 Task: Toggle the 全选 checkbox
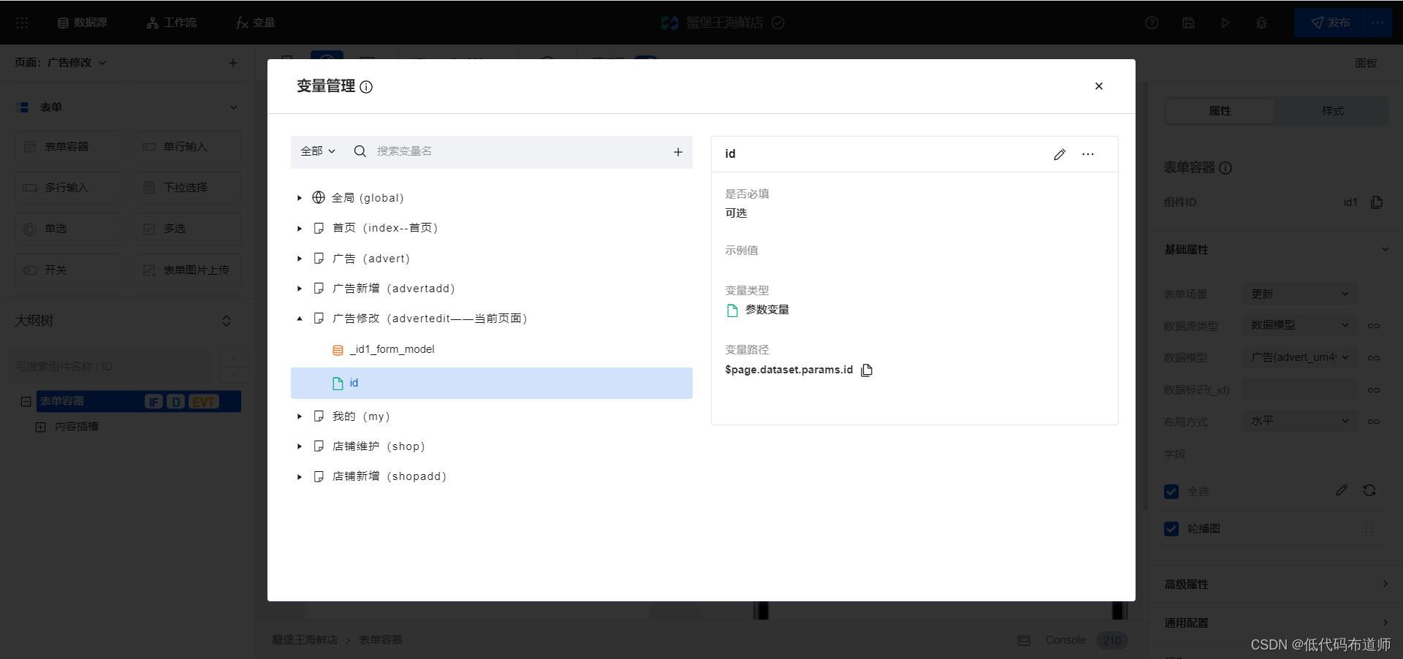click(1171, 492)
